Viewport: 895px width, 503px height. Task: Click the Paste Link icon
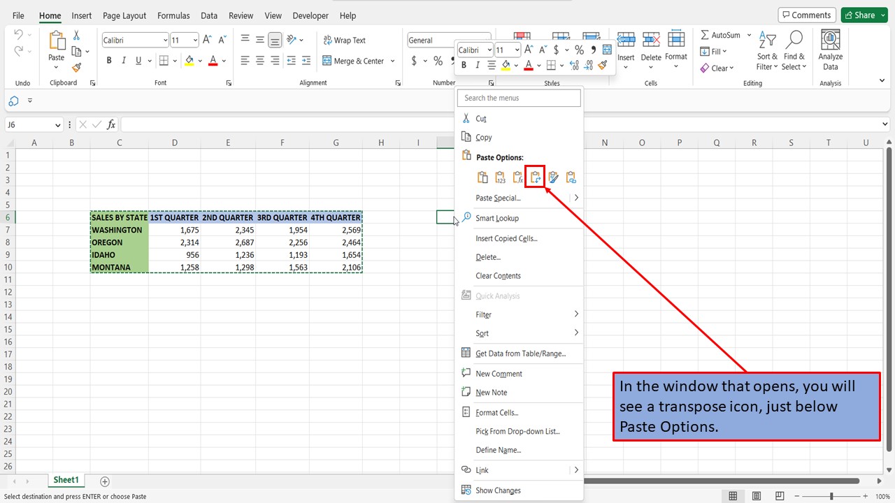(571, 177)
